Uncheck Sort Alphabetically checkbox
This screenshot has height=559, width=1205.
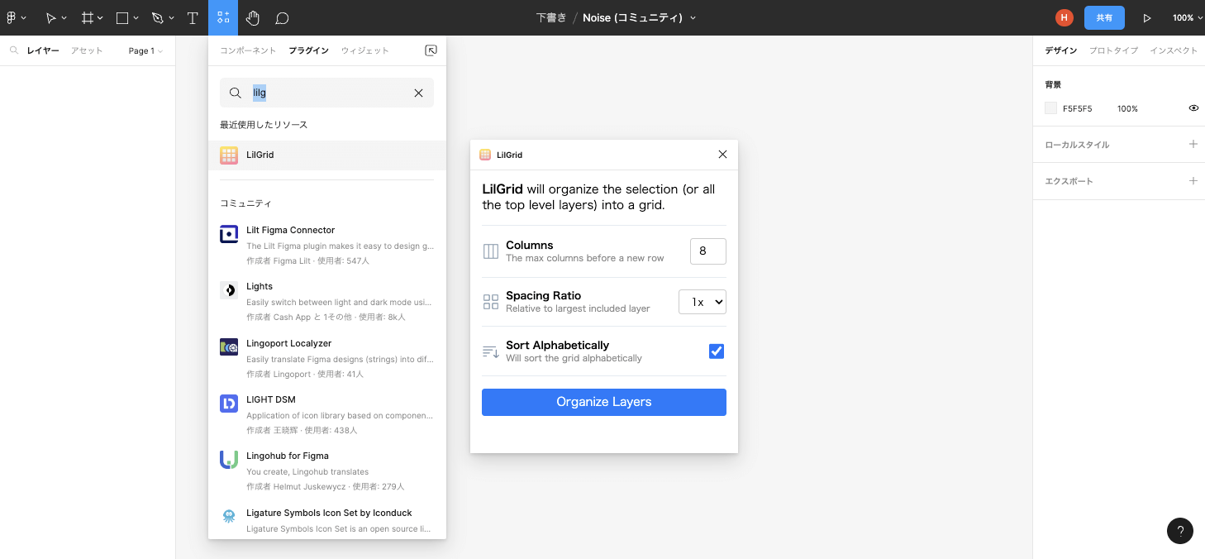[x=717, y=351]
